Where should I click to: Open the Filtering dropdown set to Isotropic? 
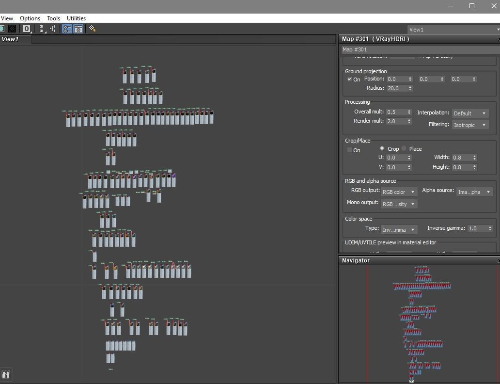470,125
